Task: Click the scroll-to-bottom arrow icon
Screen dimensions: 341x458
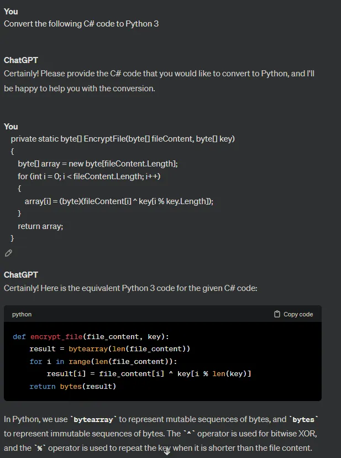Action: point(167,452)
